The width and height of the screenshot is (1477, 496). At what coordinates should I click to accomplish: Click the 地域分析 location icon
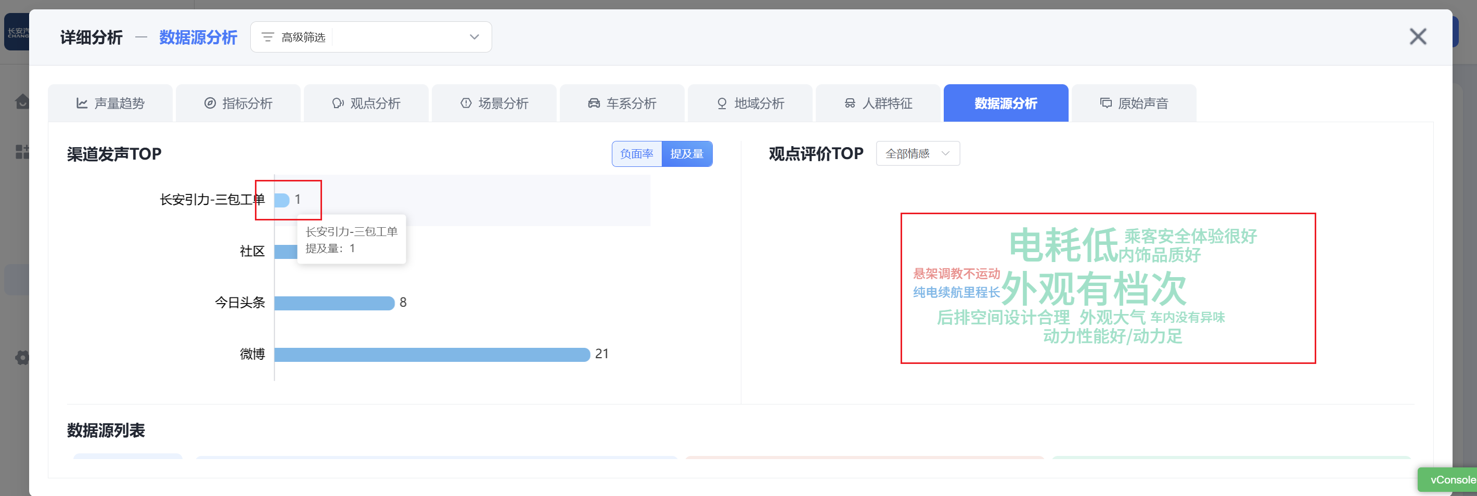click(x=722, y=103)
